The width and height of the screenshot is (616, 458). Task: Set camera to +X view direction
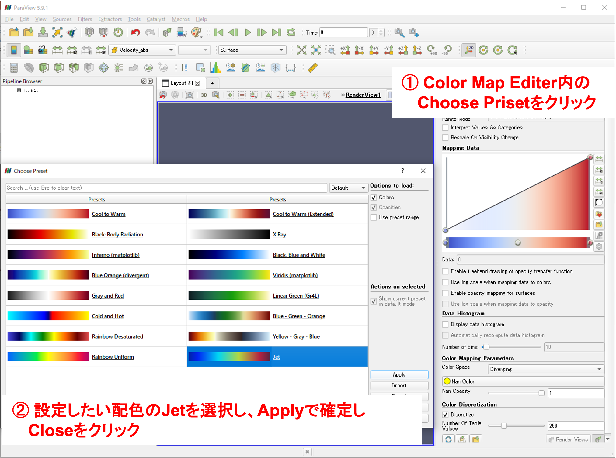[x=345, y=50]
